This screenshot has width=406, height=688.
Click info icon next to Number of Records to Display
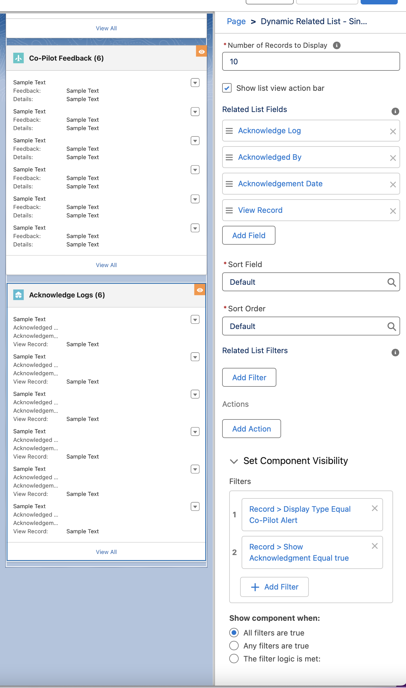pos(336,45)
